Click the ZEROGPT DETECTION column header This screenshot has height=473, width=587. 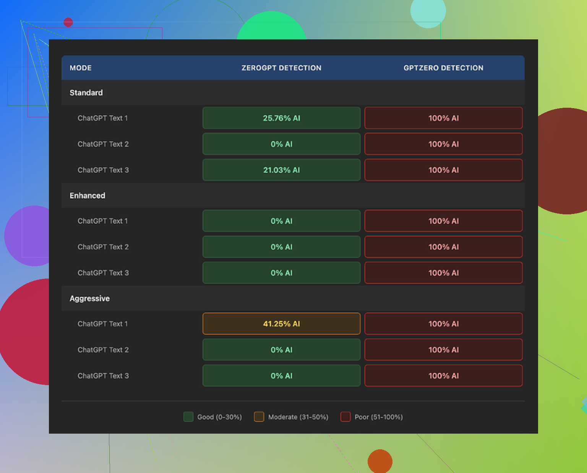(x=281, y=68)
